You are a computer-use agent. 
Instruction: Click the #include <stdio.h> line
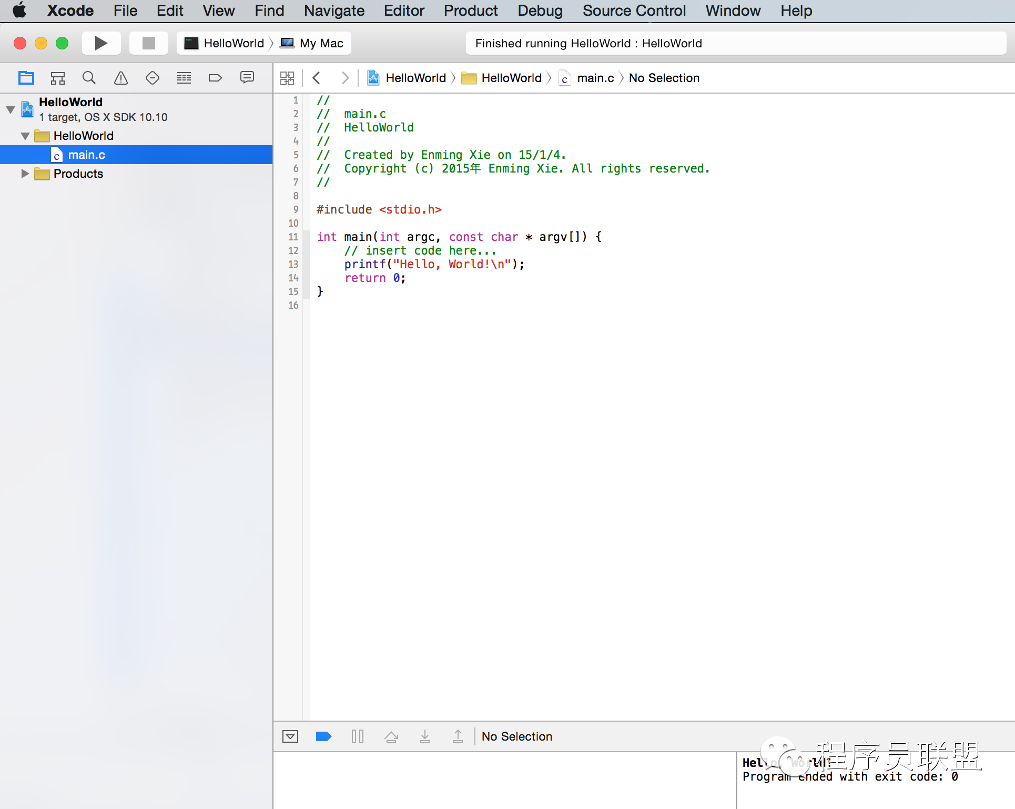[x=379, y=209]
